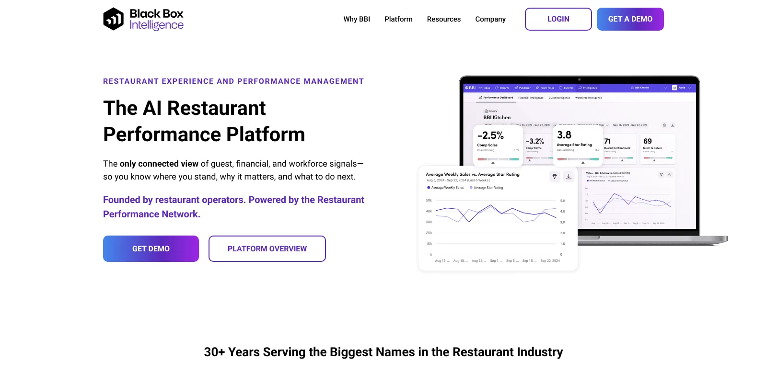The image size is (767, 383).
Task: Open the Platform menu
Action: tap(398, 19)
